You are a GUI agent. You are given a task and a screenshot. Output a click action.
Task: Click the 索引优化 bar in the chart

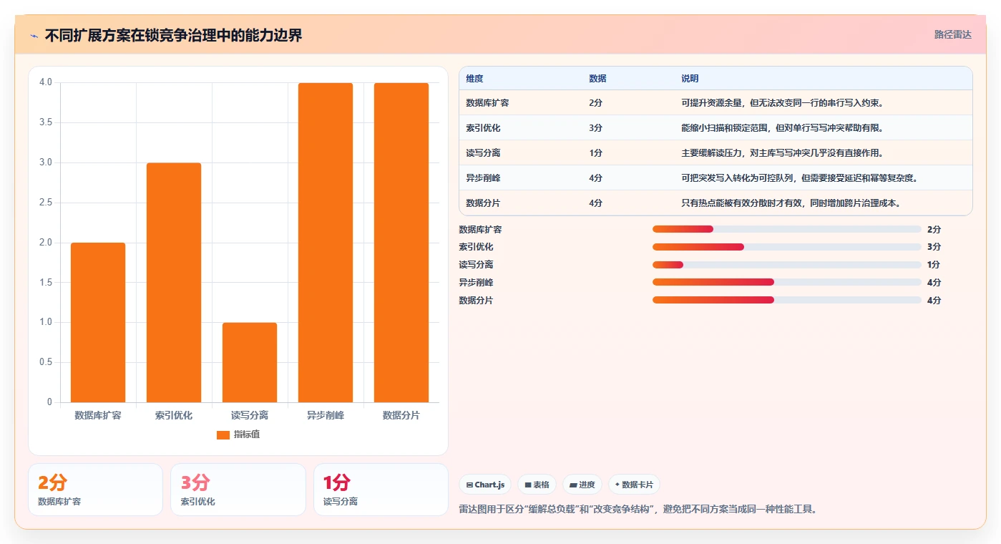click(x=174, y=283)
